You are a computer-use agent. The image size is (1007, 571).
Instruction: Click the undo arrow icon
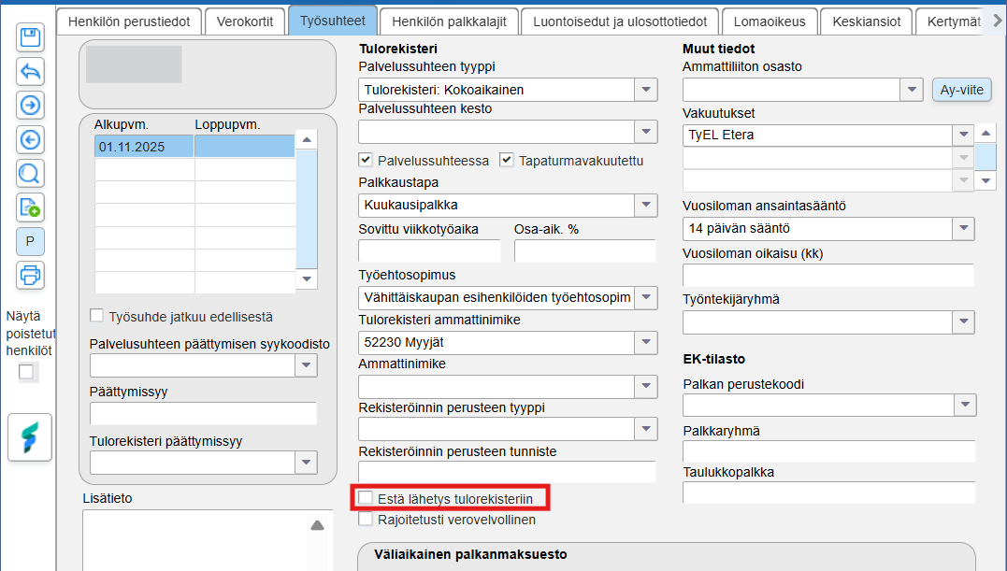30,71
